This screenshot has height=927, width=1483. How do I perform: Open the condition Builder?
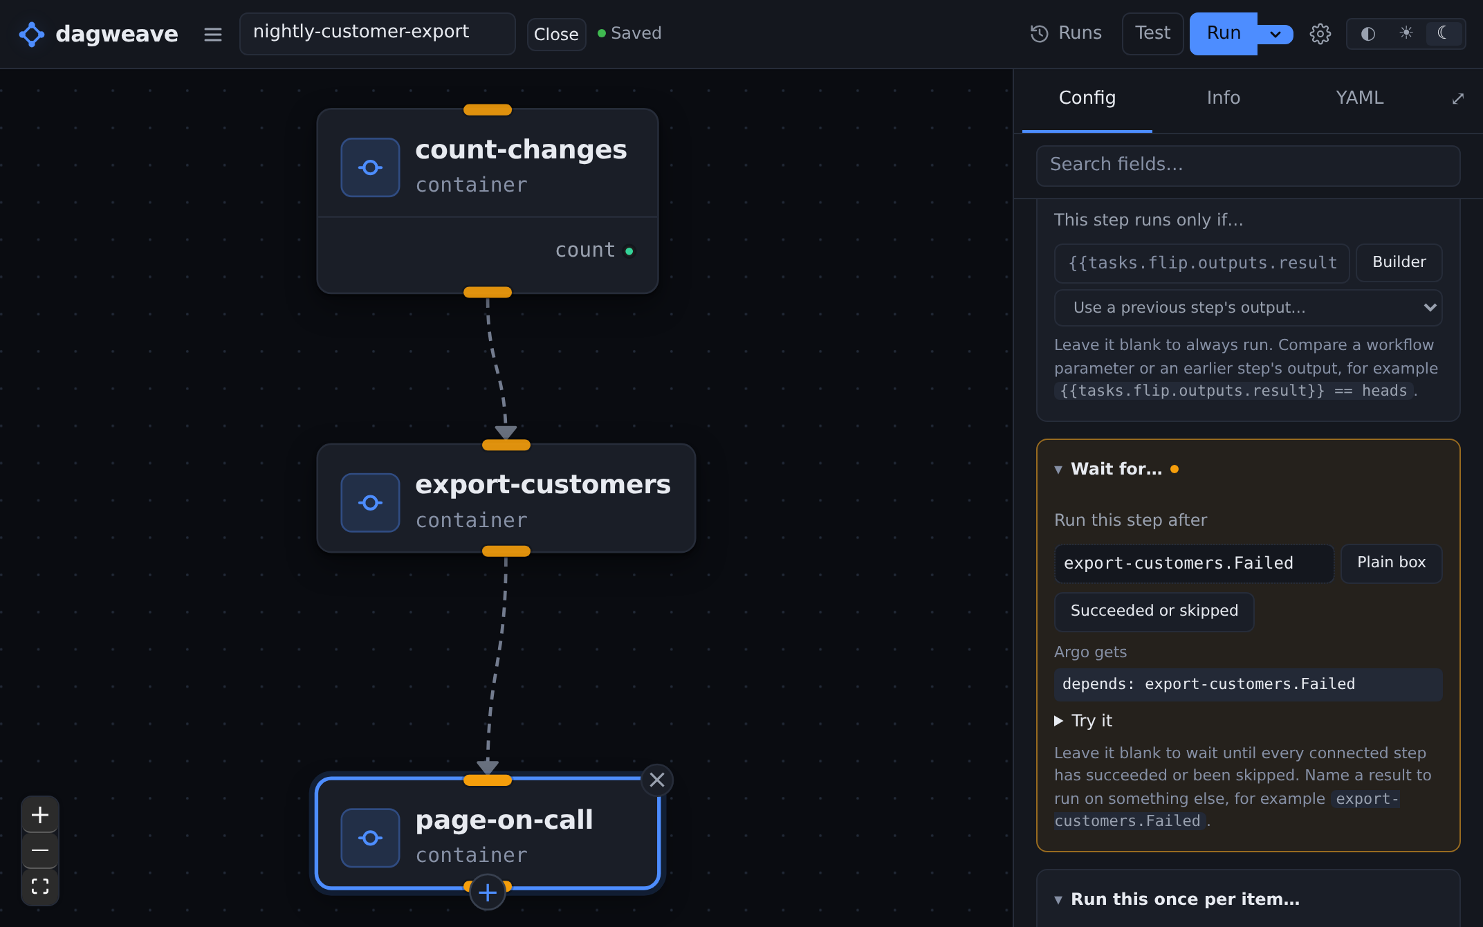coord(1399,262)
